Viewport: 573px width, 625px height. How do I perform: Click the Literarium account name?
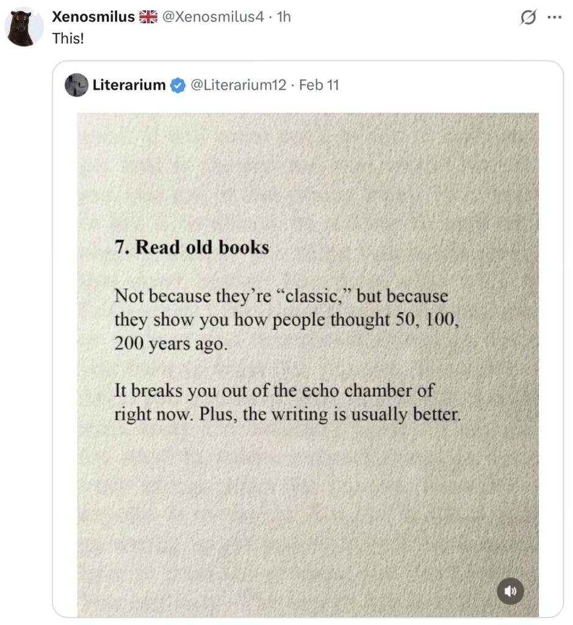tap(129, 85)
